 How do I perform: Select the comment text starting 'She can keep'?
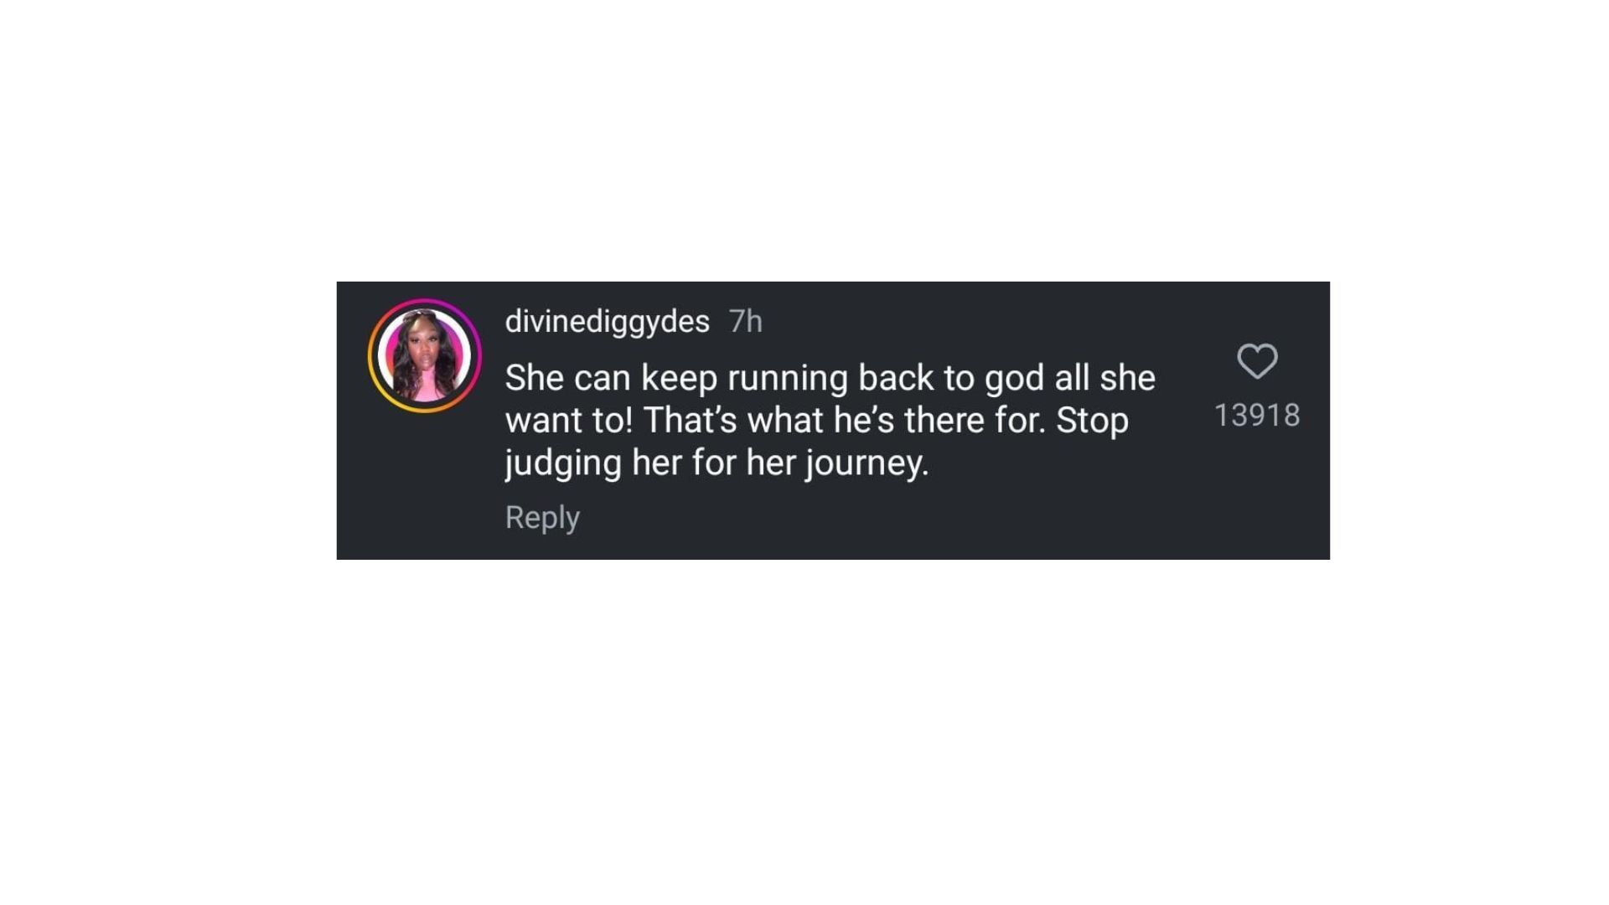coord(830,420)
